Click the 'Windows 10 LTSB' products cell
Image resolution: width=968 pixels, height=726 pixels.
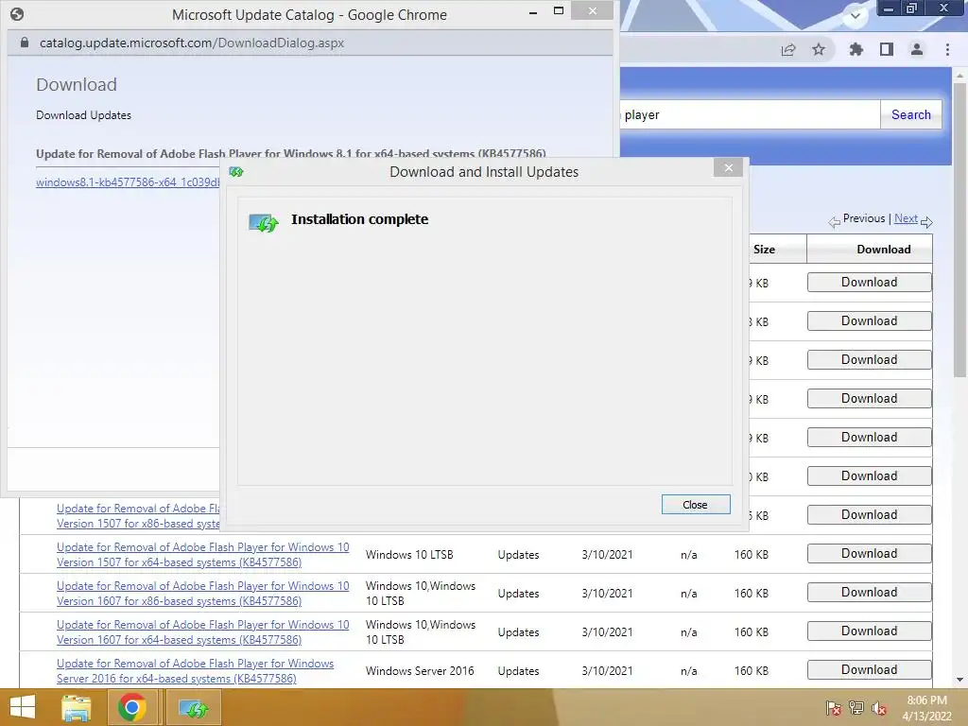409,555
